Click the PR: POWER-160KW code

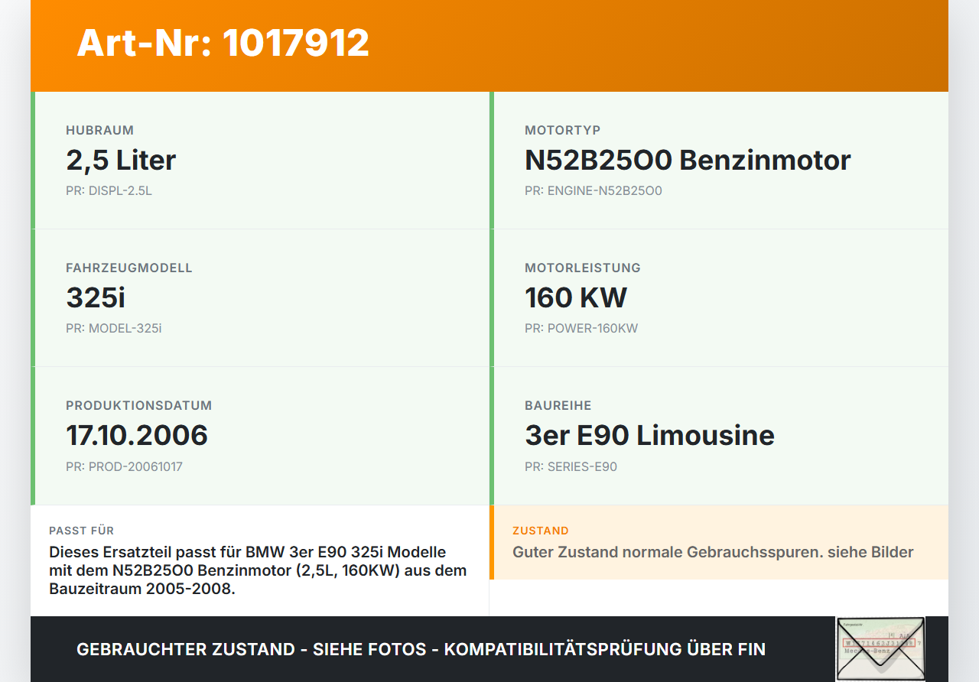pos(581,329)
